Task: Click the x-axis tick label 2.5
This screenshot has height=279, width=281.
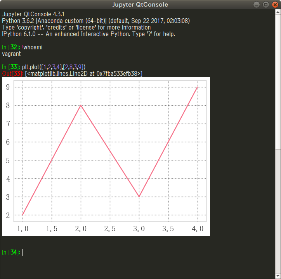Action: [110, 229]
